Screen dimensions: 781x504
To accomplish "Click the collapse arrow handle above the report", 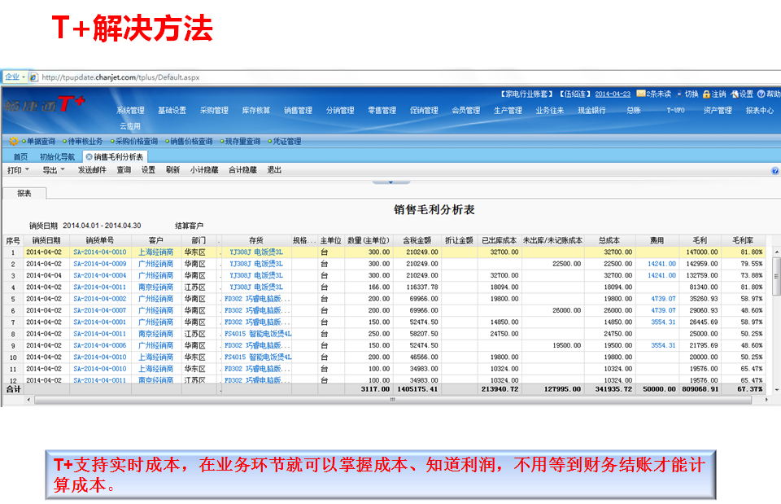I will click(391, 182).
